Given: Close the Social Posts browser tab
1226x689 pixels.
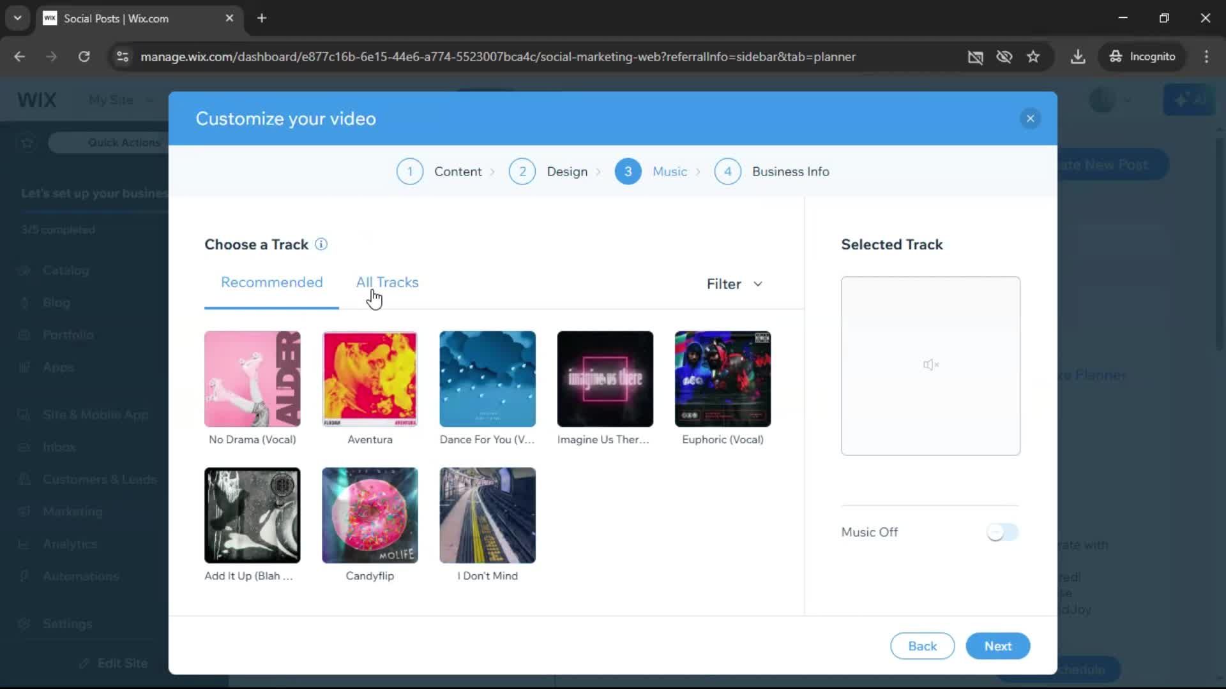Looking at the screenshot, I should pyautogui.click(x=229, y=19).
